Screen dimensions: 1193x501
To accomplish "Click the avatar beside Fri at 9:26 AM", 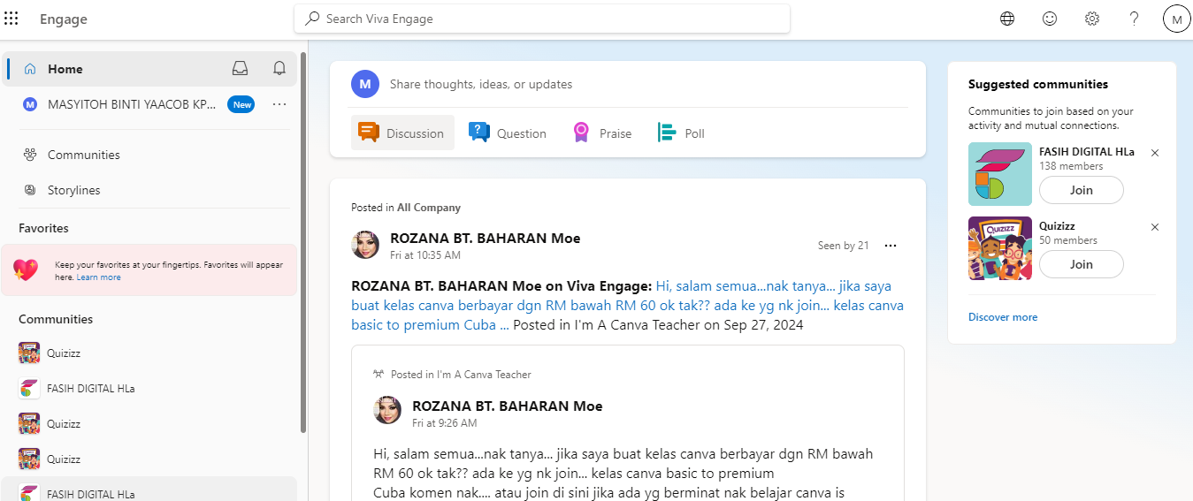I will click(x=387, y=410).
